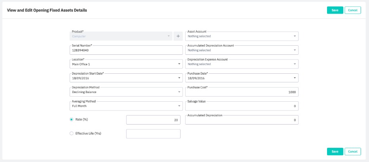Expand the Depreciation Method dropdown

pyautogui.click(x=126, y=92)
